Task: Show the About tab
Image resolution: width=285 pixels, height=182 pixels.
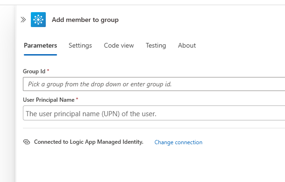Action: [187, 45]
